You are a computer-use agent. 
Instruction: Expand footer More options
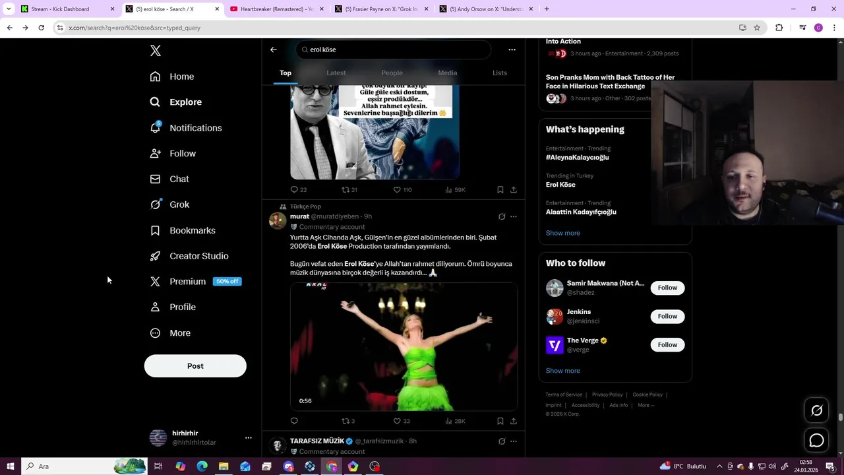(x=646, y=405)
